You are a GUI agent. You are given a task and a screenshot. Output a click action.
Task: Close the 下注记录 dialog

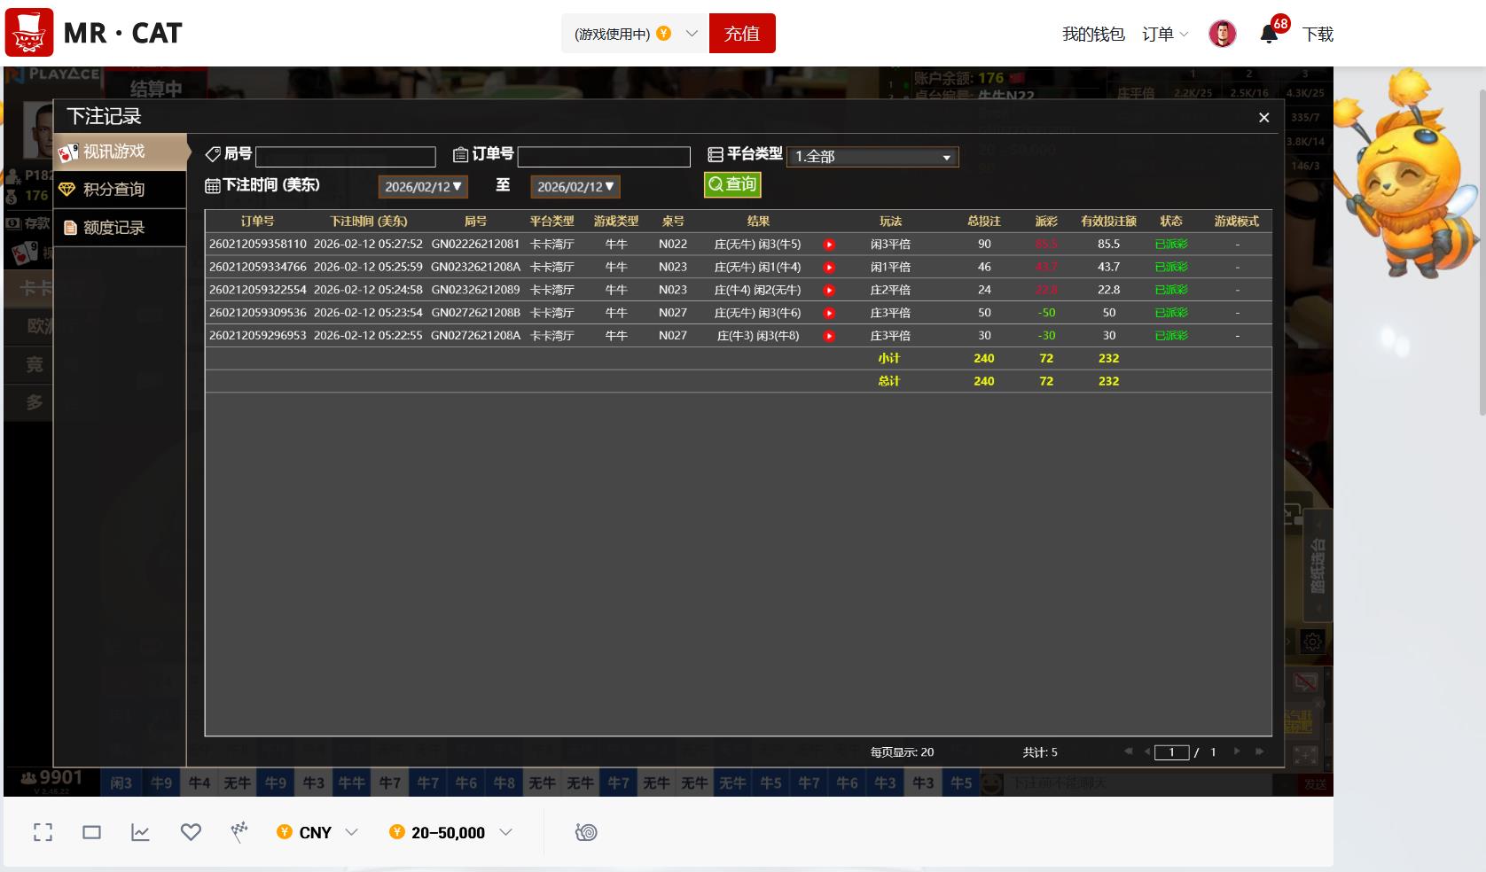[x=1263, y=118]
